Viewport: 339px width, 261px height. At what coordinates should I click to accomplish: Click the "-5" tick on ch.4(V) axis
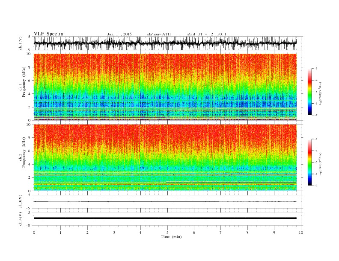point(29,226)
